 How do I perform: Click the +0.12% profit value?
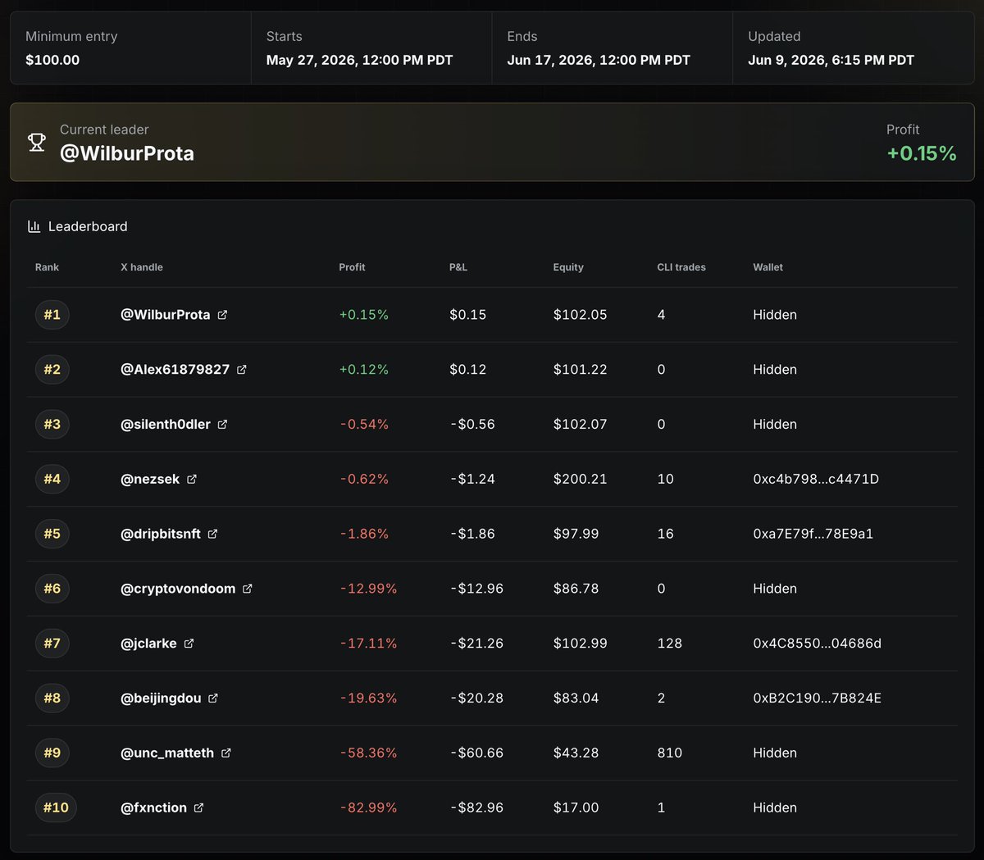[x=364, y=370]
